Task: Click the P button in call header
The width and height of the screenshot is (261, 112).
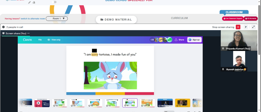Action: click(x=246, y=27)
